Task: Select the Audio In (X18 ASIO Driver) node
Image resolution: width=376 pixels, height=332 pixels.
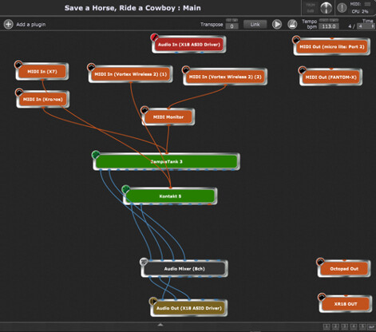Action: [x=189, y=45]
